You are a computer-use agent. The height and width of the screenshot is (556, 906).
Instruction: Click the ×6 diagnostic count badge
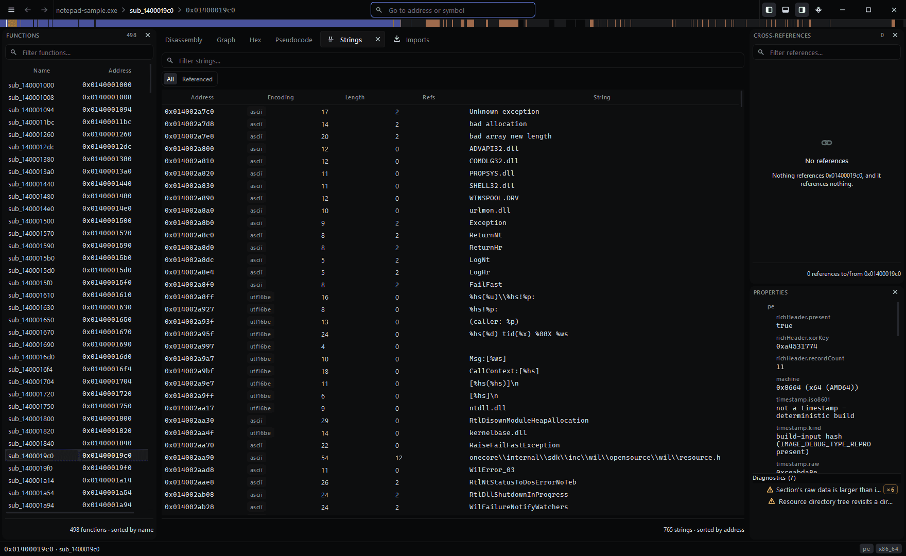tap(891, 490)
